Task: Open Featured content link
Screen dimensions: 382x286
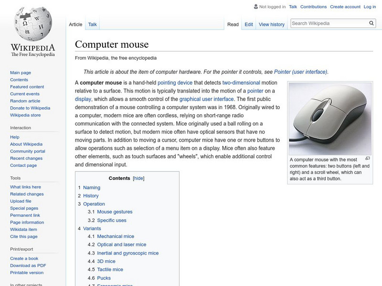Action: point(27,87)
